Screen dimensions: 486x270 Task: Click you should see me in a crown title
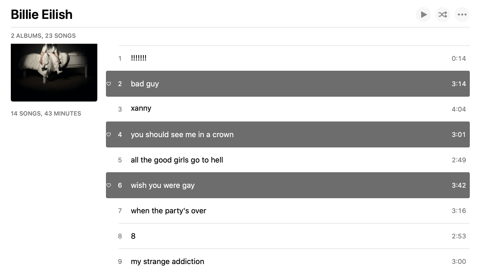[182, 134]
